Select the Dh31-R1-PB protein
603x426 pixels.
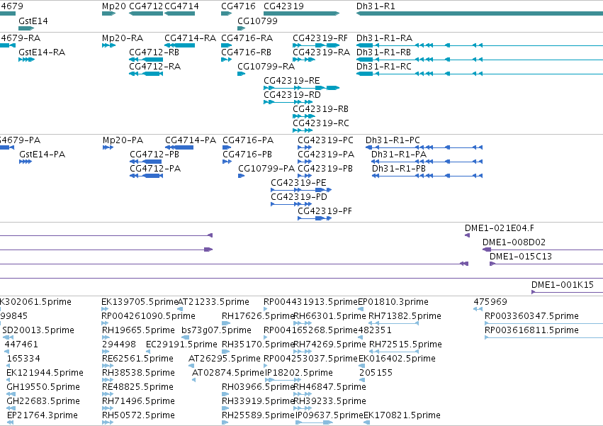(x=399, y=169)
